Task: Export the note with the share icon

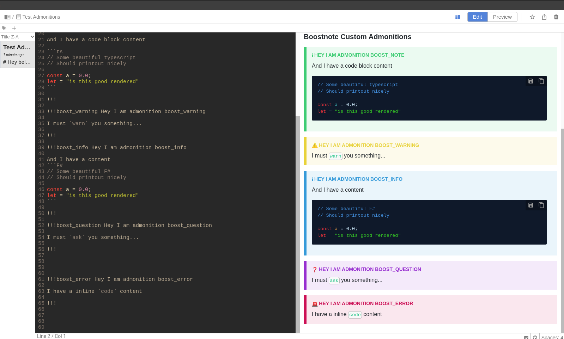Action: pos(544,17)
